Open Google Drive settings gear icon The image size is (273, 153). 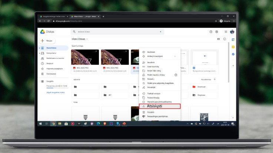[x=217, y=32]
